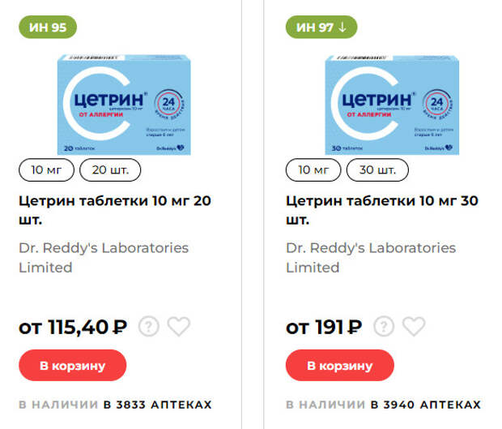Screen dimensions: 502x429
Task: Add Цетрин 20 шт. to cart with В корзину
Action: pyautogui.click(x=73, y=366)
